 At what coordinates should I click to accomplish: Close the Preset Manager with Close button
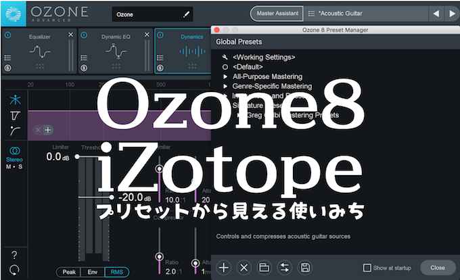pos(438,268)
